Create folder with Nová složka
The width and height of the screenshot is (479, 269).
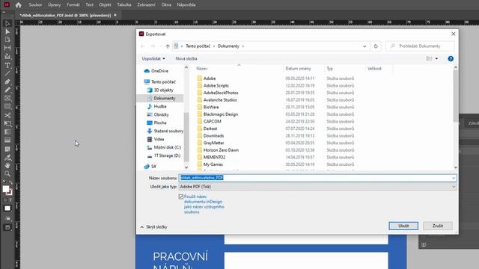pyautogui.click(x=186, y=58)
